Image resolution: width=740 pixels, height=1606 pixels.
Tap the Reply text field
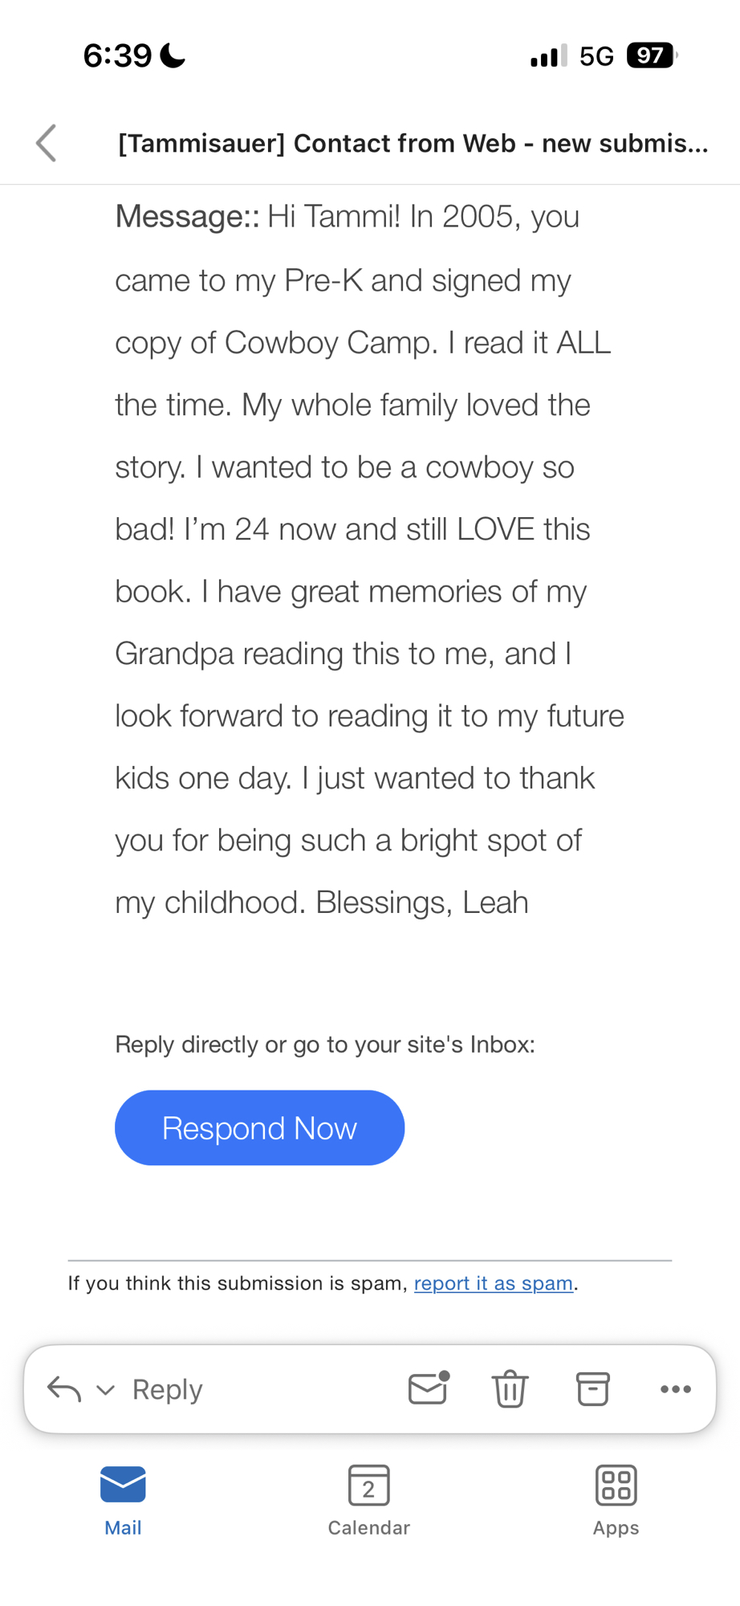click(x=168, y=1389)
